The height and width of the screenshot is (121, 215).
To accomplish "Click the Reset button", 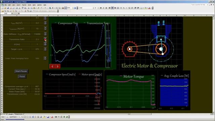I will pos(22,76).
